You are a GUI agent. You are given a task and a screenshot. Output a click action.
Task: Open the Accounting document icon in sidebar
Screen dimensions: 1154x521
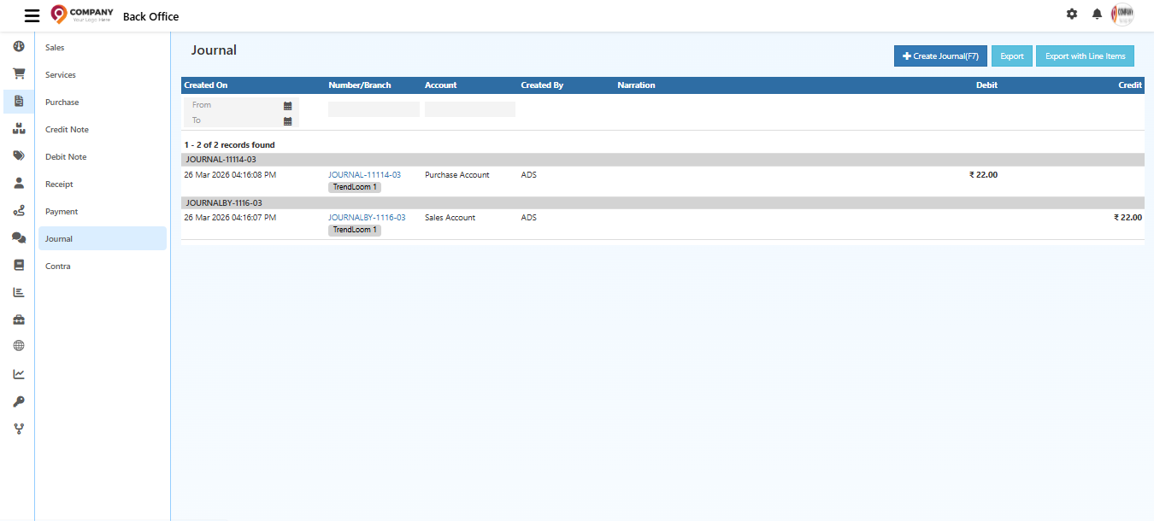18,102
